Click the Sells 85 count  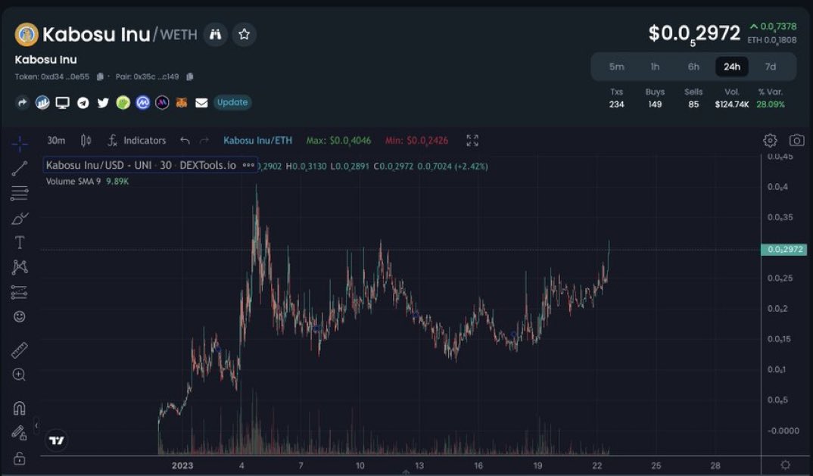[693, 104]
